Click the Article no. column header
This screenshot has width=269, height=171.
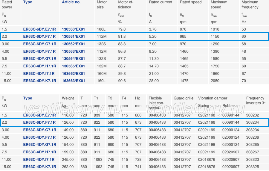click(x=71, y=2)
